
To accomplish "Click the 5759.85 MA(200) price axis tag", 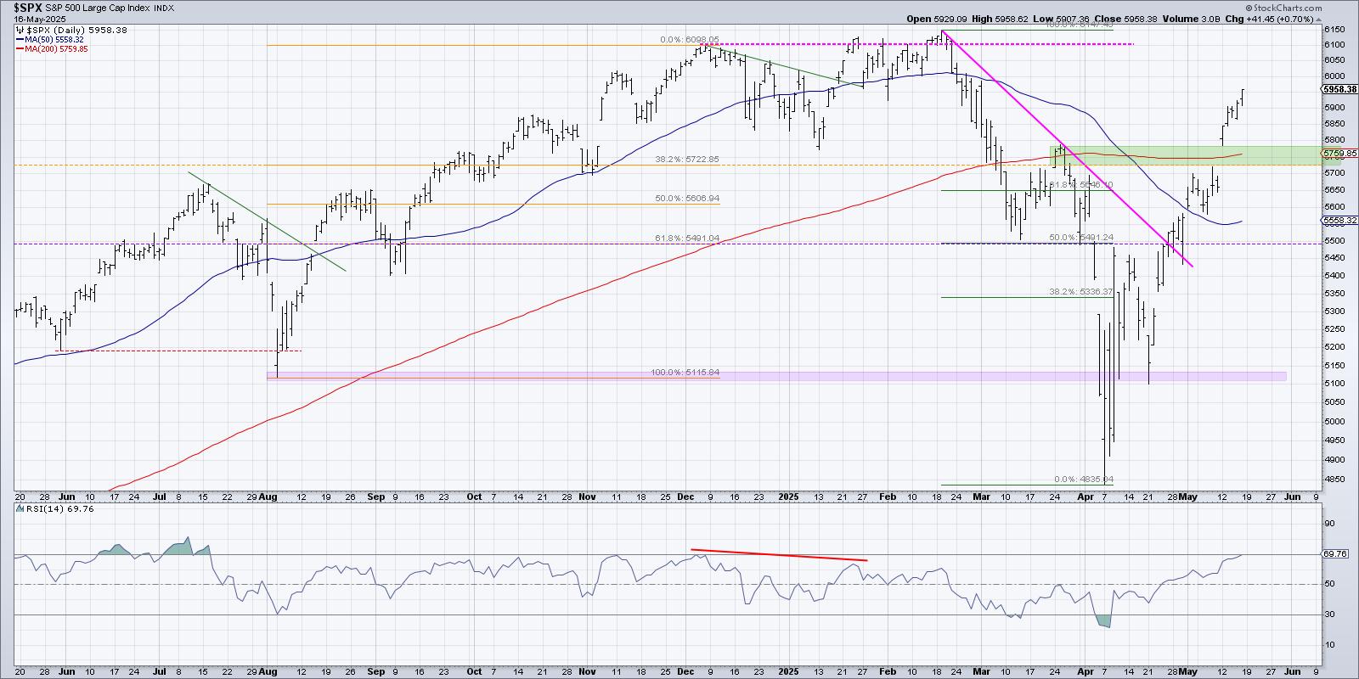I will [x=1340, y=153].
